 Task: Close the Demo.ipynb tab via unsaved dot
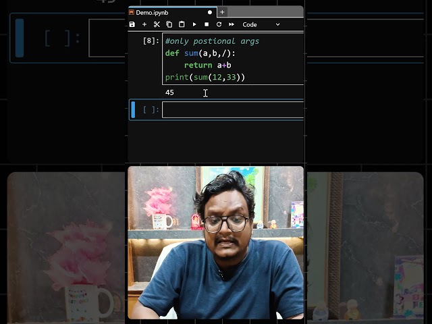(x=210, y=12)
